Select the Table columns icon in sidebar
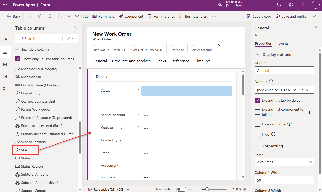The height and width of the screenshot is (192, 322). (5, 52)
